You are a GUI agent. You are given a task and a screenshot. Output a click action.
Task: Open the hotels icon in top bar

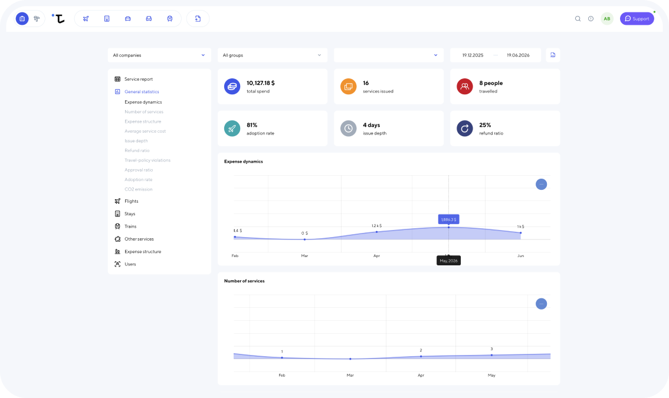pyautogui.click(x=107, y=19)
